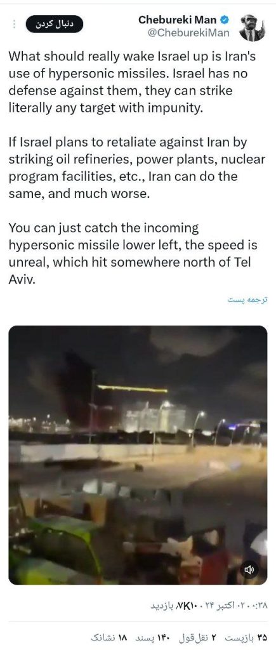Screen dimensions: 276x650
Task: Unmute the video with speaker icon
Action: pos(249,570)
